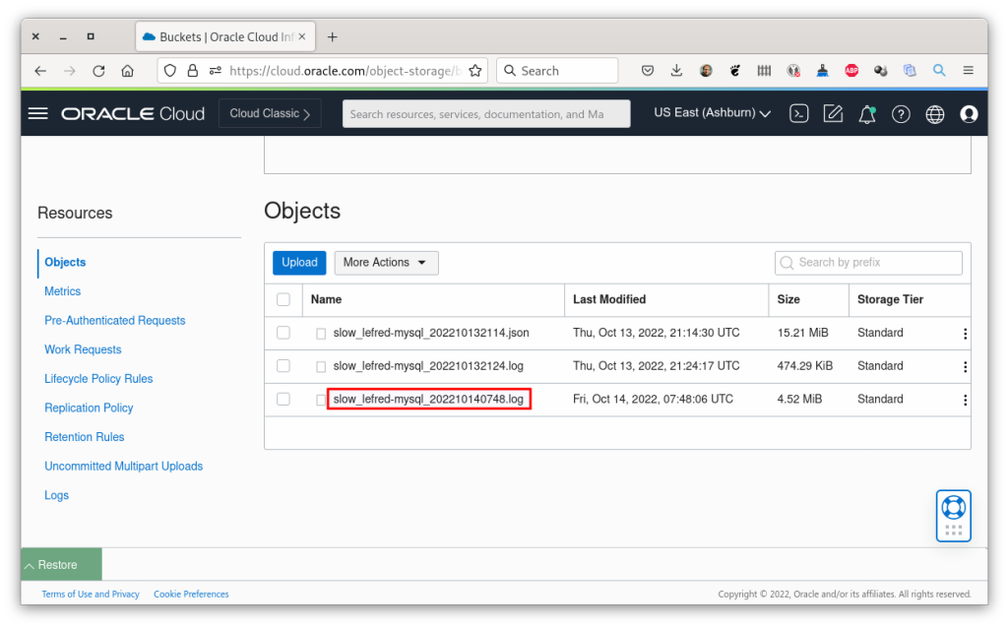View site security padlock icon
The image size is (1008, 628).
(192, 71)
